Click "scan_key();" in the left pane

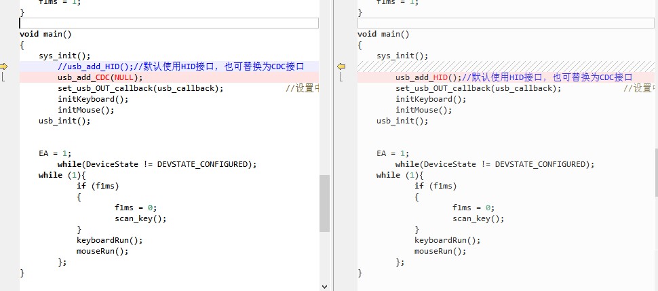click(x=140, y=219)
